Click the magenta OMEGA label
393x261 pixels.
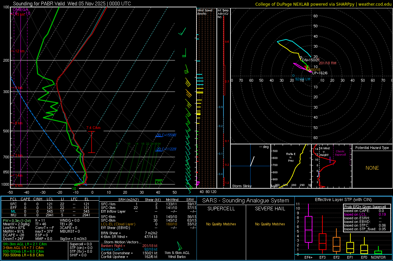[x=20, y=10]
